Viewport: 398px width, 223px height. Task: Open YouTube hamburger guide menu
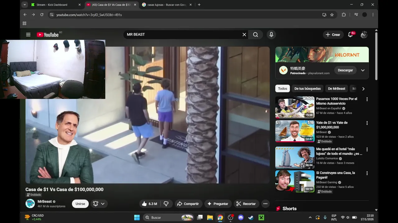28,35
